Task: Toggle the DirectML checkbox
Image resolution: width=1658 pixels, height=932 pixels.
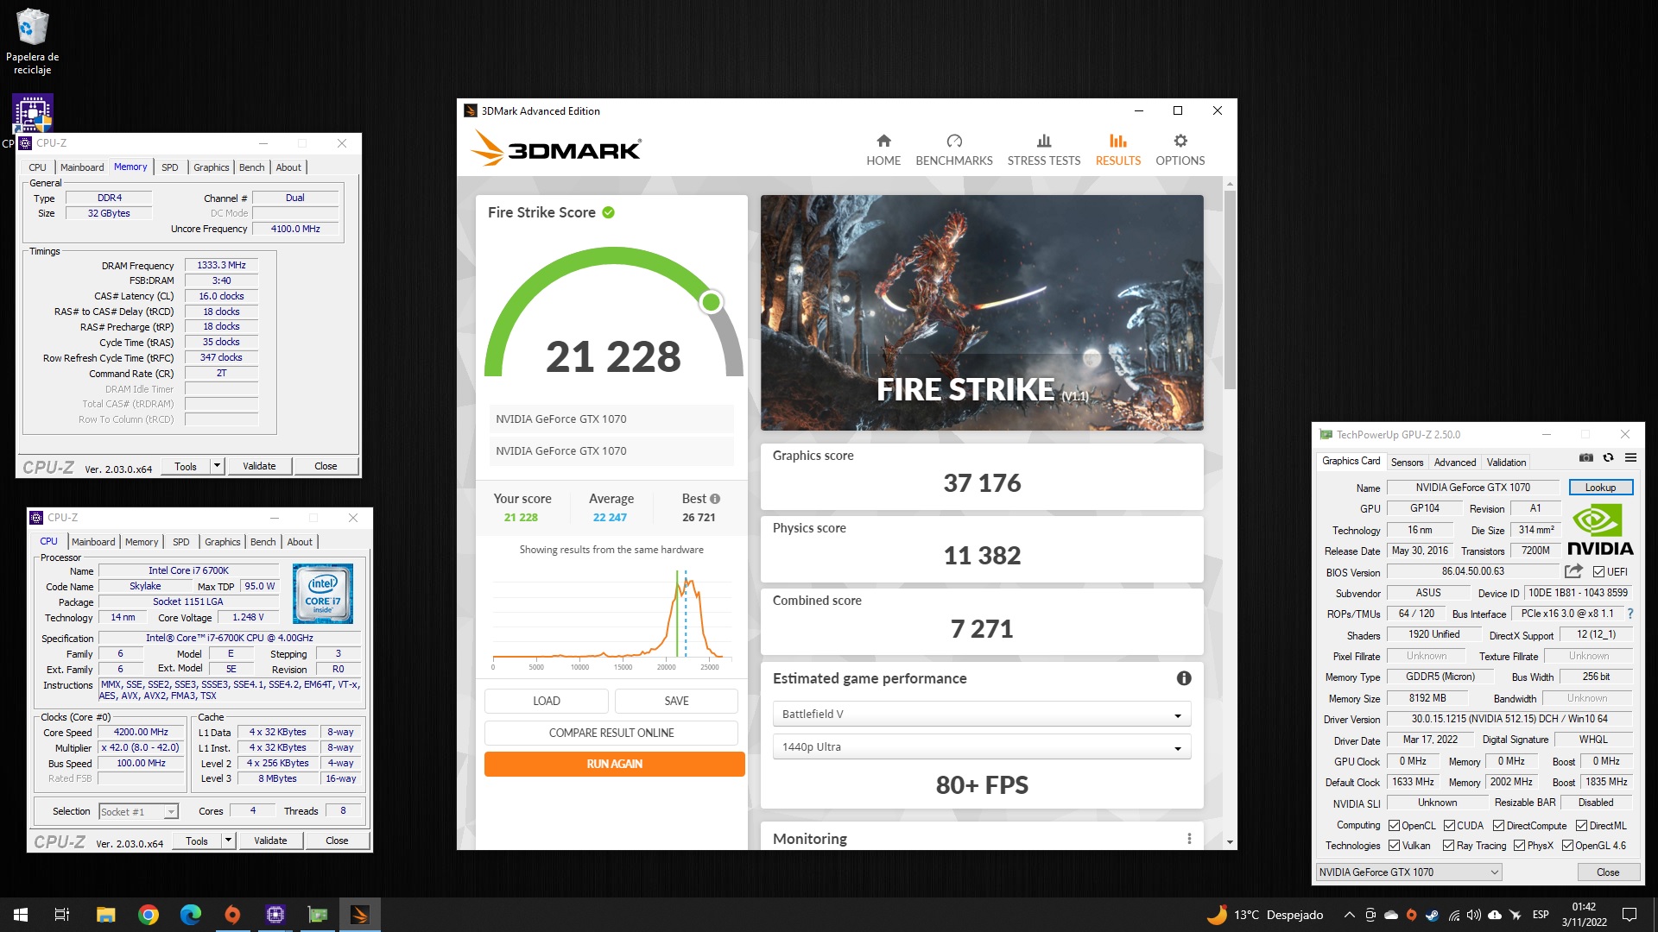Action: coord(1581,826)
